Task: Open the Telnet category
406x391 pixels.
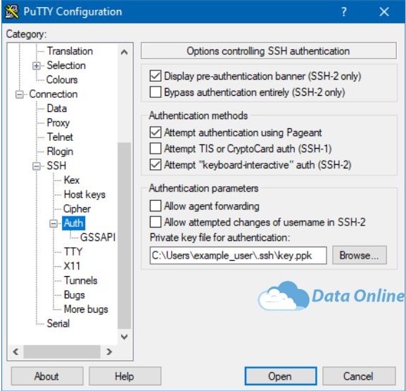Action: click(x=60, y=137)
